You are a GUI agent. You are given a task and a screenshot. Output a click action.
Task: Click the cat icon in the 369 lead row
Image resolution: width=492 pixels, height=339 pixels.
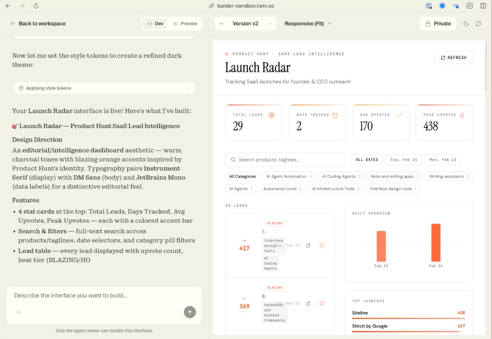(x=321, y=303)
